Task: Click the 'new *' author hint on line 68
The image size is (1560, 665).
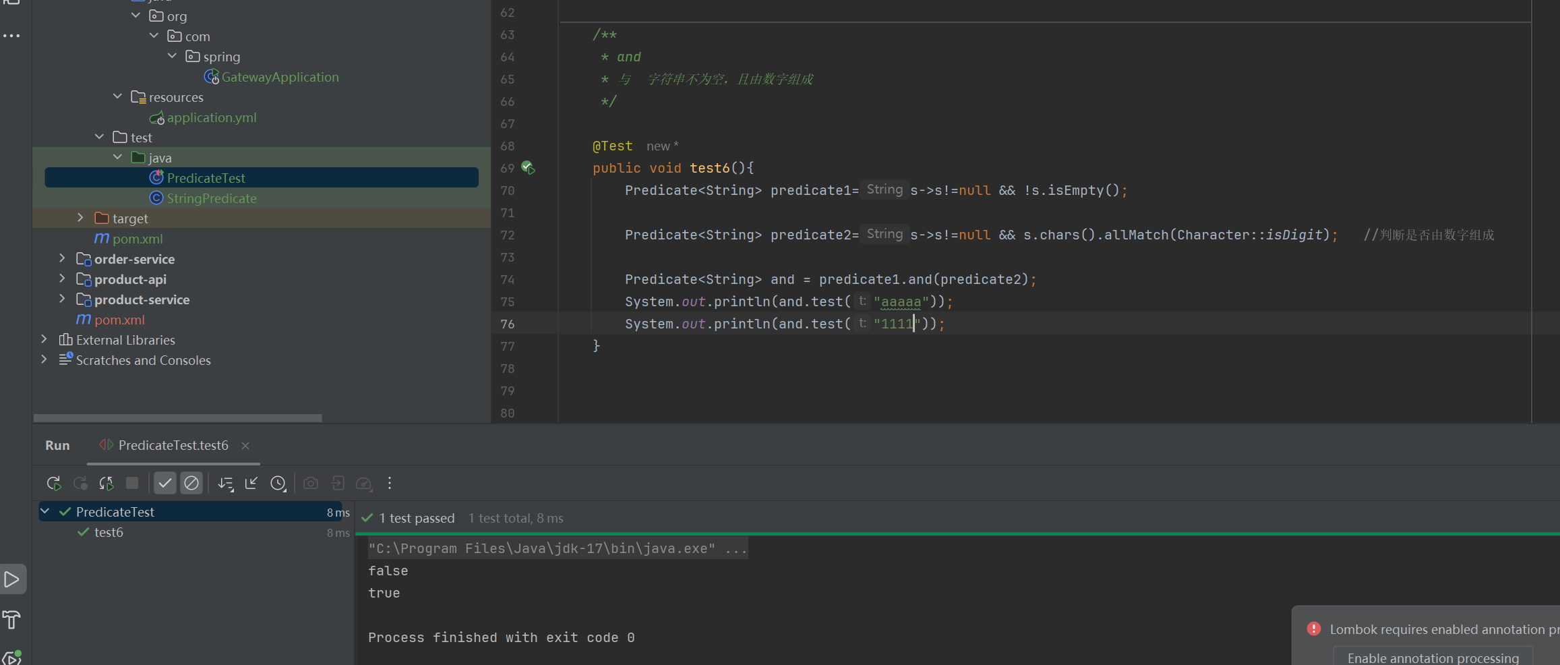Action: pos(662,146)
